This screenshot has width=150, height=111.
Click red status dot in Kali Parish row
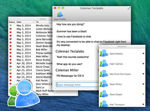click(x=10, y=80)
